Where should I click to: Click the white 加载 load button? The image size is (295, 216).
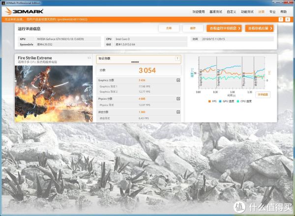tap(169, 28)
